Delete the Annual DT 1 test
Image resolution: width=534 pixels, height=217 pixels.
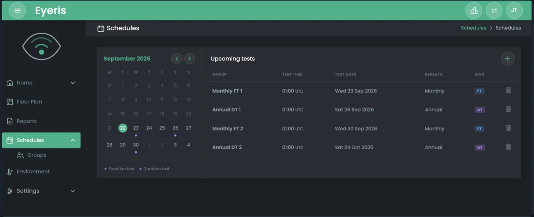click(x=508, y=109)
